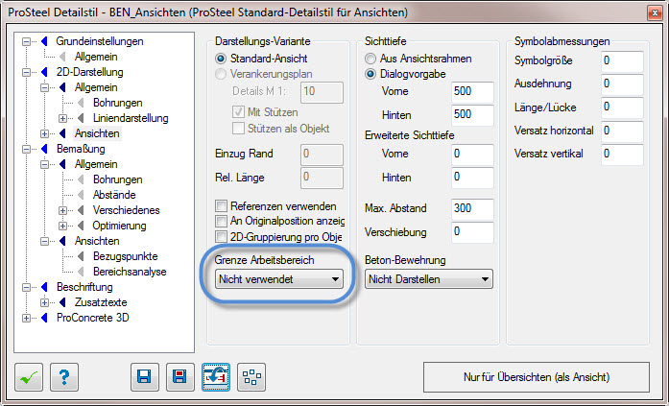Screen dimensions: 669x406
Task: Collapse Allgemein node under 2D-Darstellung
Action: click(44, 87)
